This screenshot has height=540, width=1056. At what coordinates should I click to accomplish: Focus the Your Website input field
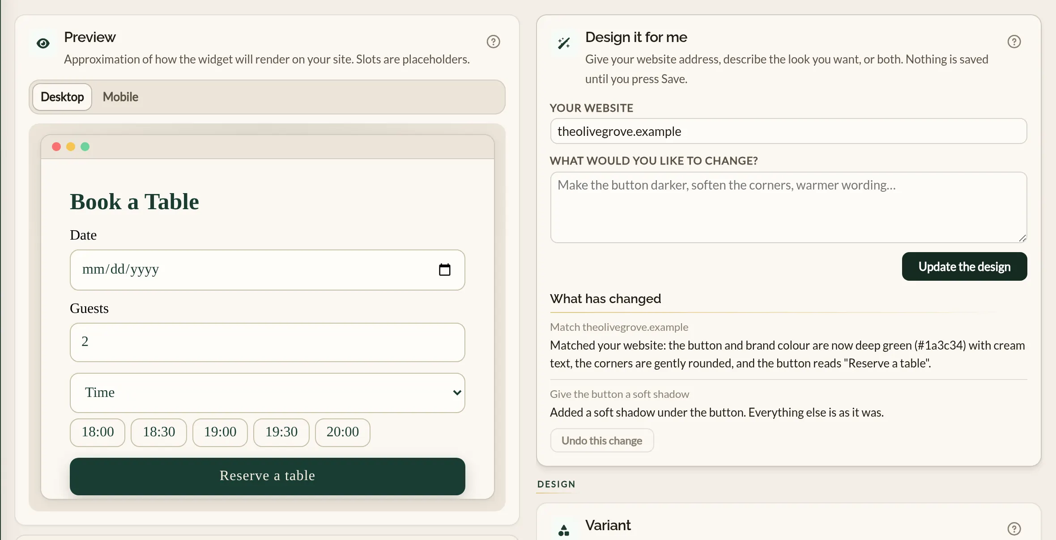788,131
